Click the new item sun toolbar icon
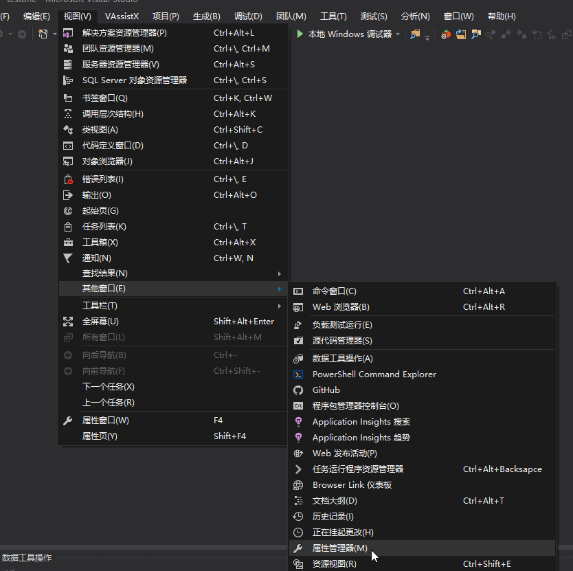Viewport: 573px width, 571px height. [x=43, y=33]
